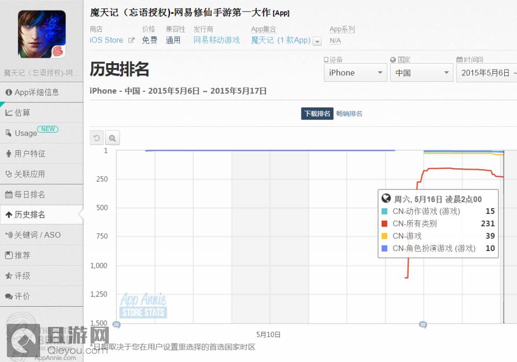The width and height of the screenshot is (517, 362).
Task: Select the 下载排名 toggle
Action: click(x=317, y=114)
